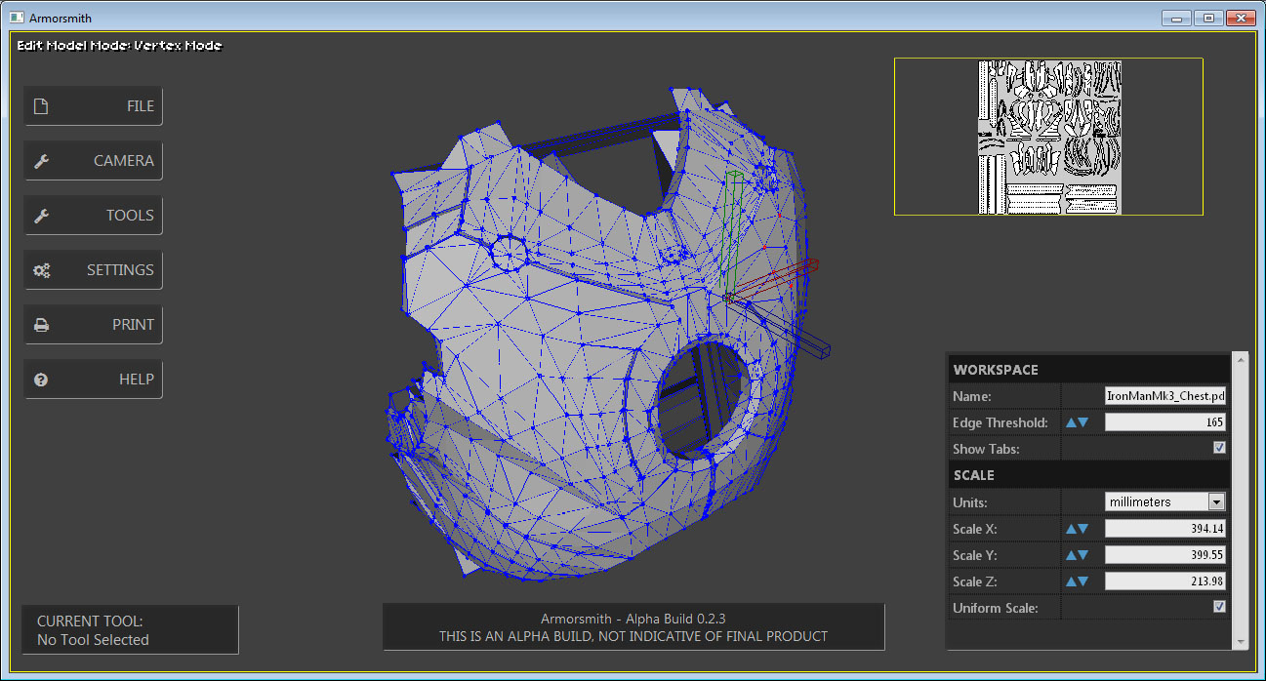This screenshot has width=1266, height=681.
Task: Decrease Scale Y with down arrow
Action: (1083, 555)
